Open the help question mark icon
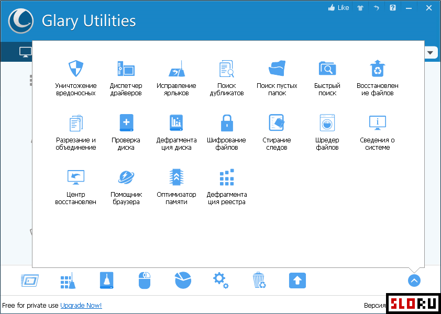Image resolution: width=441 pixels, height=314 pixels. coord(393,8)
